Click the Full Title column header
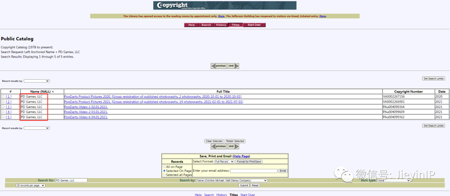 [x=223, y=91]
